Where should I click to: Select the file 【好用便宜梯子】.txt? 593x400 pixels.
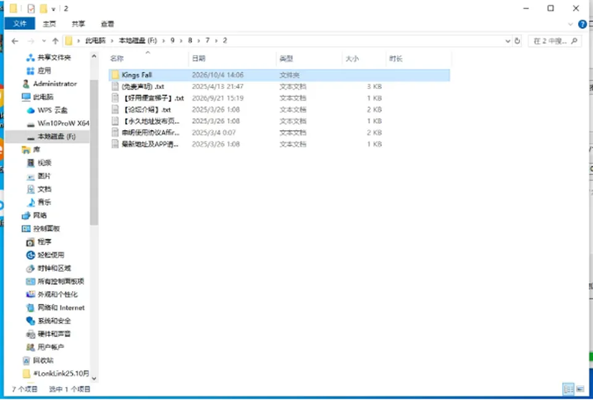tap(279, 98)
